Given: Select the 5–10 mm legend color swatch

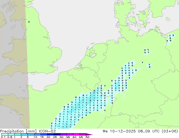Looking at the screenshot, I should 31,134.
